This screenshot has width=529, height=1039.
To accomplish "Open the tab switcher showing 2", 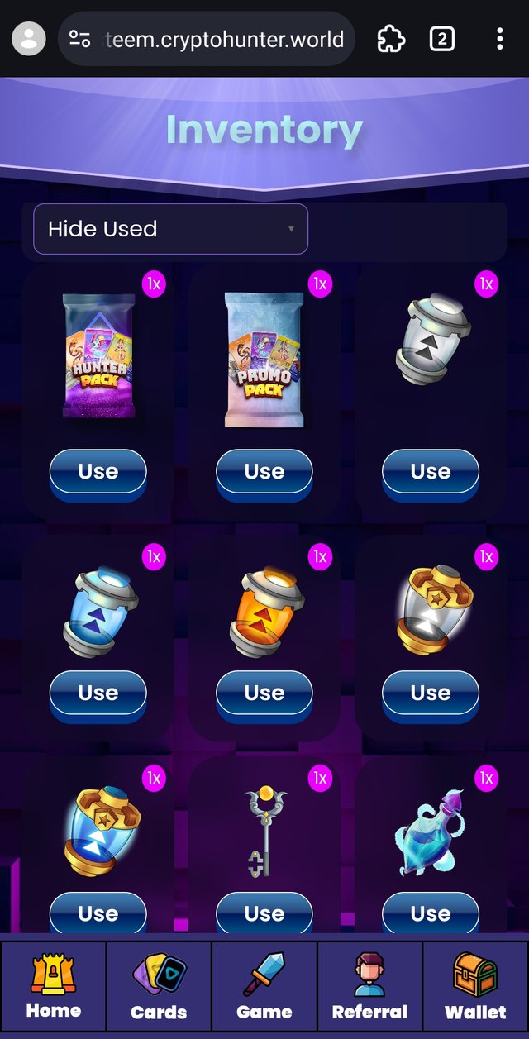I will click(x=442, y=39).
